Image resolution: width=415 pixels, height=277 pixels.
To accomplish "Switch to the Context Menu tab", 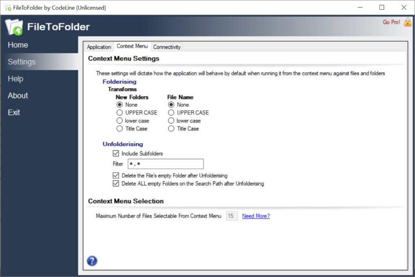I will point(132,46).
